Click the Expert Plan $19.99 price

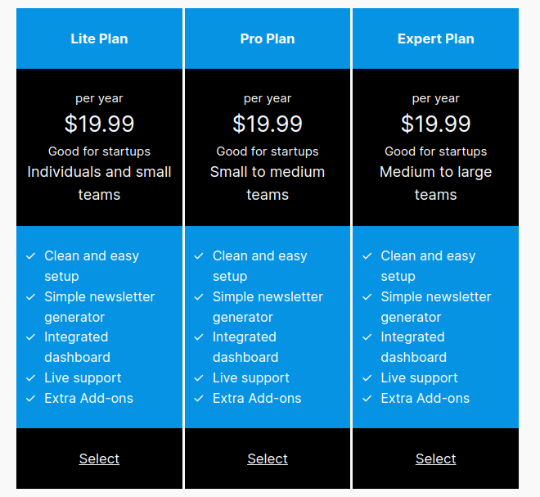(435, 124)
